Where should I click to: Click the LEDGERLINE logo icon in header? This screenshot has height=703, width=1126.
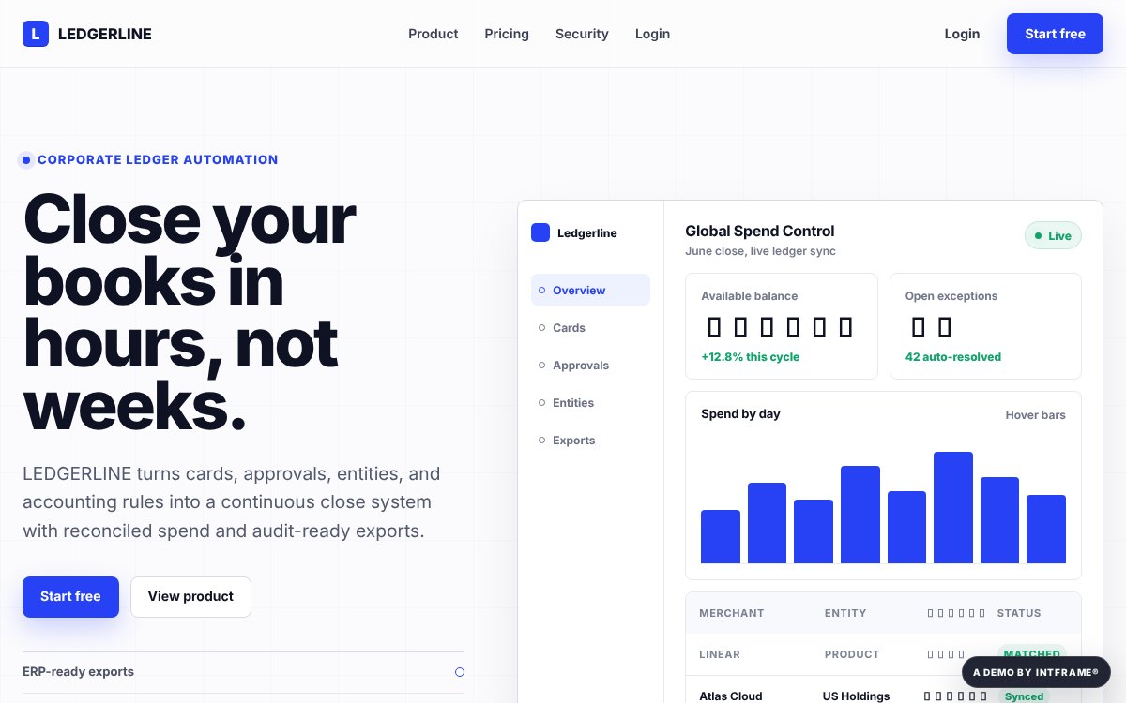coord(36,34)
